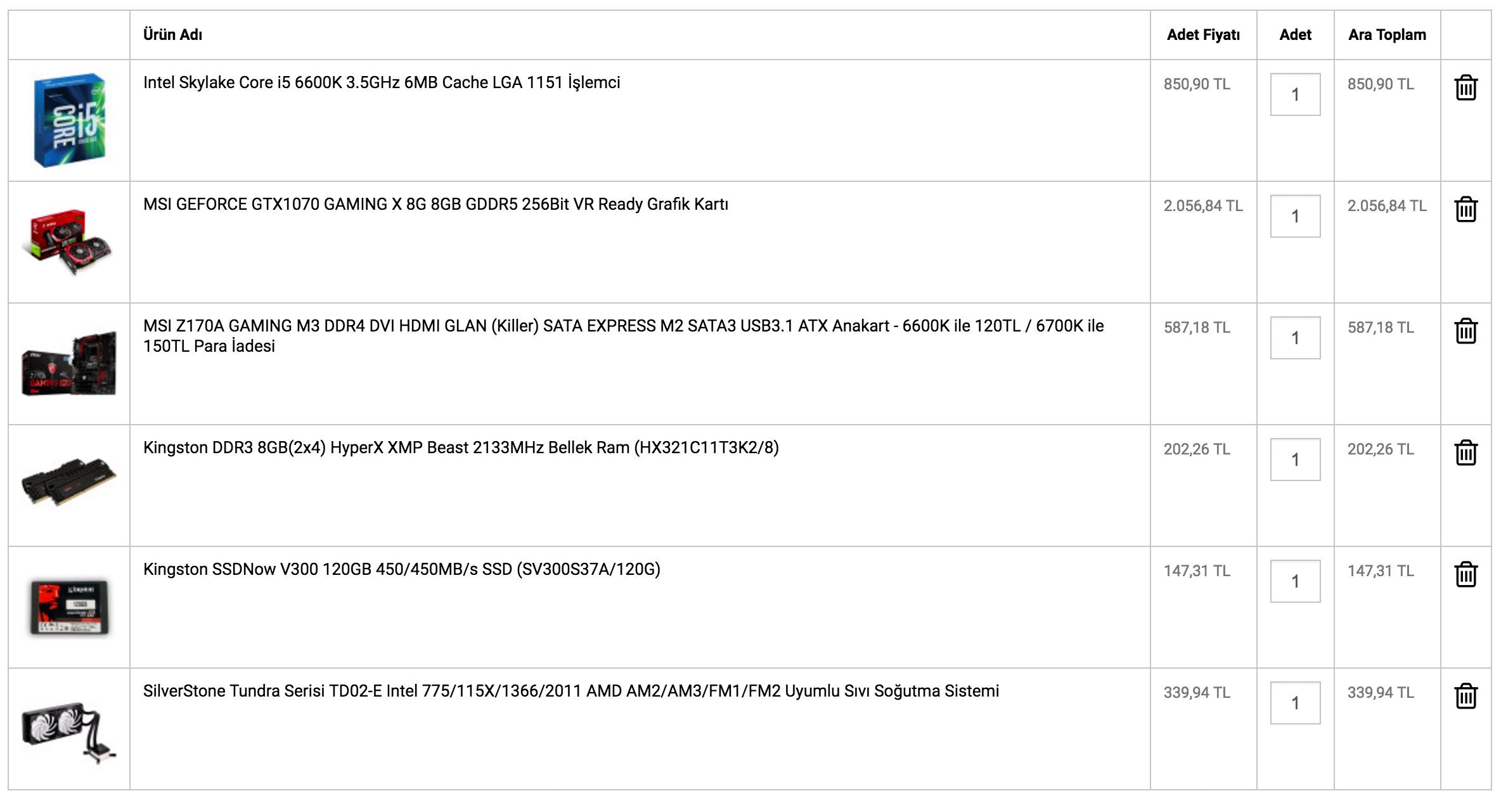Open MSI GEFORCE GTX1070 GAMING X product link
The image size is (1501, 798).
435,205
